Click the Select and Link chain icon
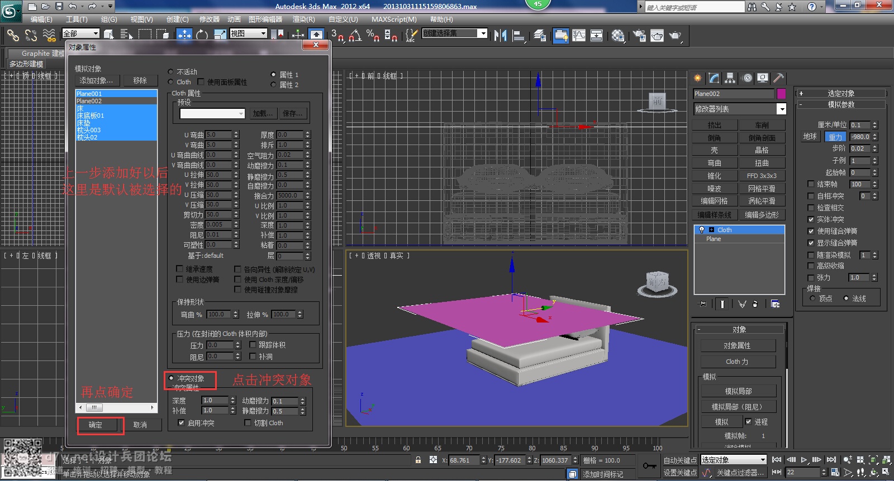Screen dimensions: 894x481 [x=12, y=35]
